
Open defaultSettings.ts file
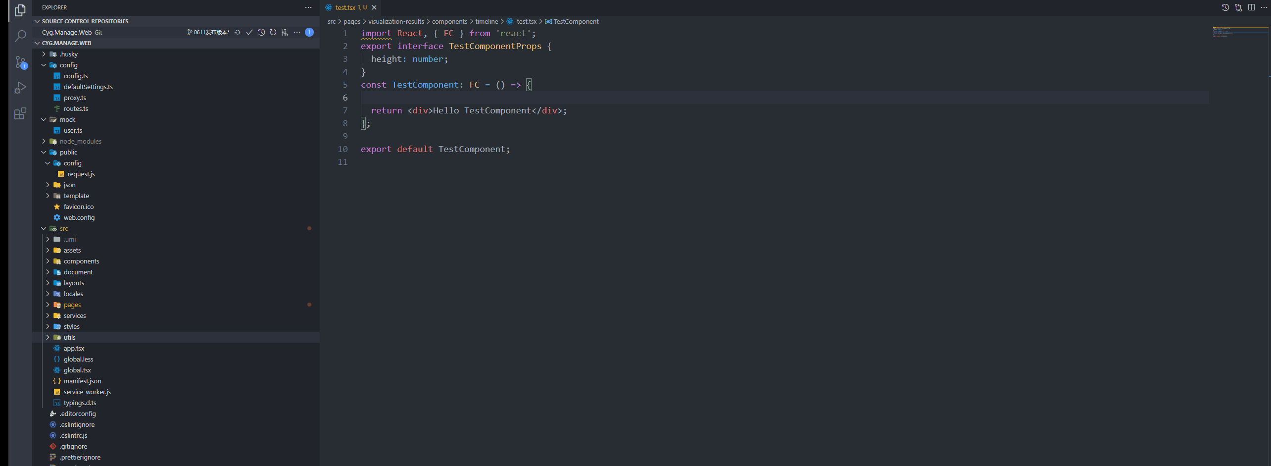coord(88,87)
